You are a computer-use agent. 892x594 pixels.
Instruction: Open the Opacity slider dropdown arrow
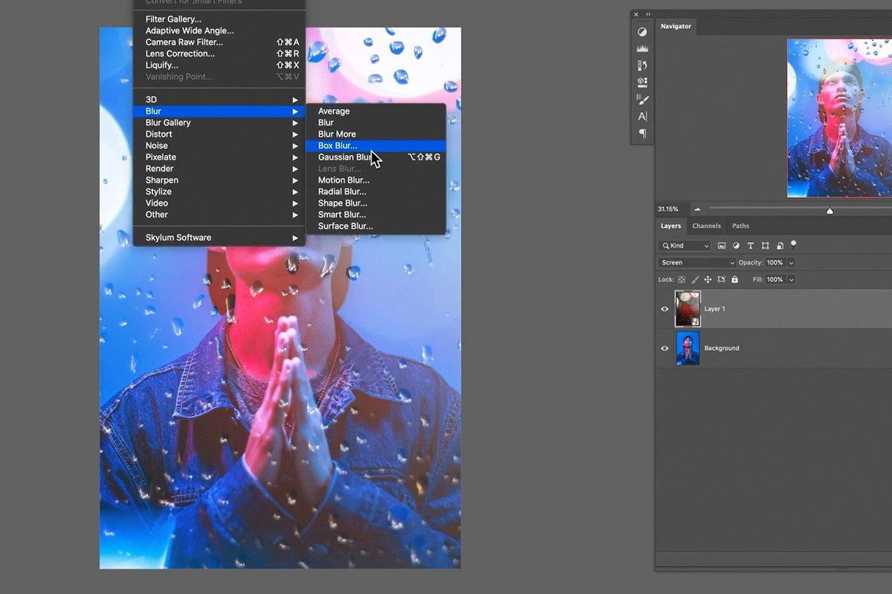tap(791, 263)
